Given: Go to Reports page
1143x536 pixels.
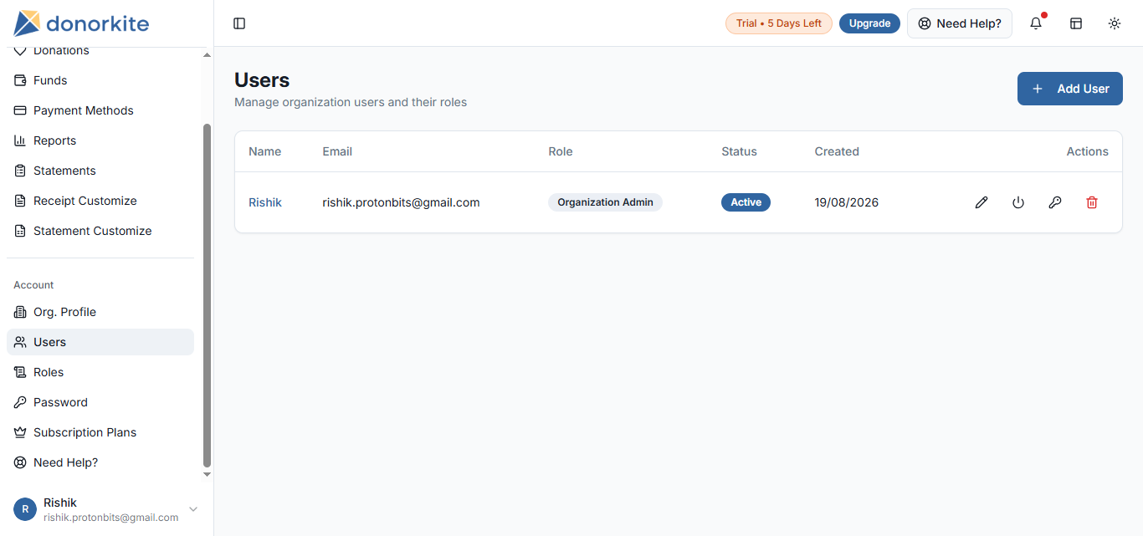Looking at the screenshot, I should pyautogui.click(x=100, y=140).
